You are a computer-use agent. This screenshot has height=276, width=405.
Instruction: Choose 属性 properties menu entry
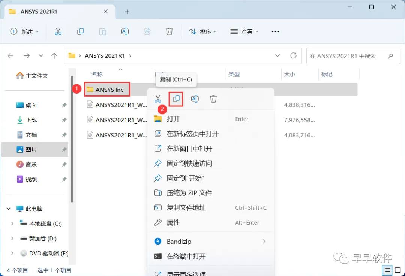click(210, 222)
